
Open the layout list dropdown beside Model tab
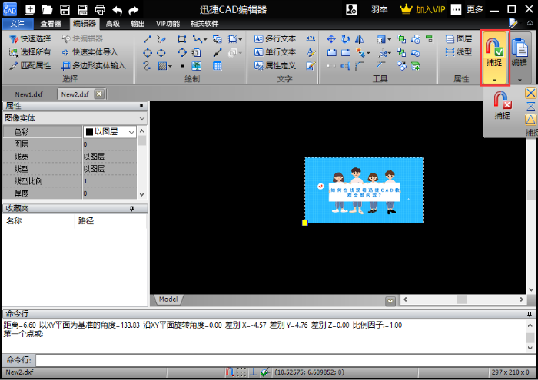tap(390, 301)
